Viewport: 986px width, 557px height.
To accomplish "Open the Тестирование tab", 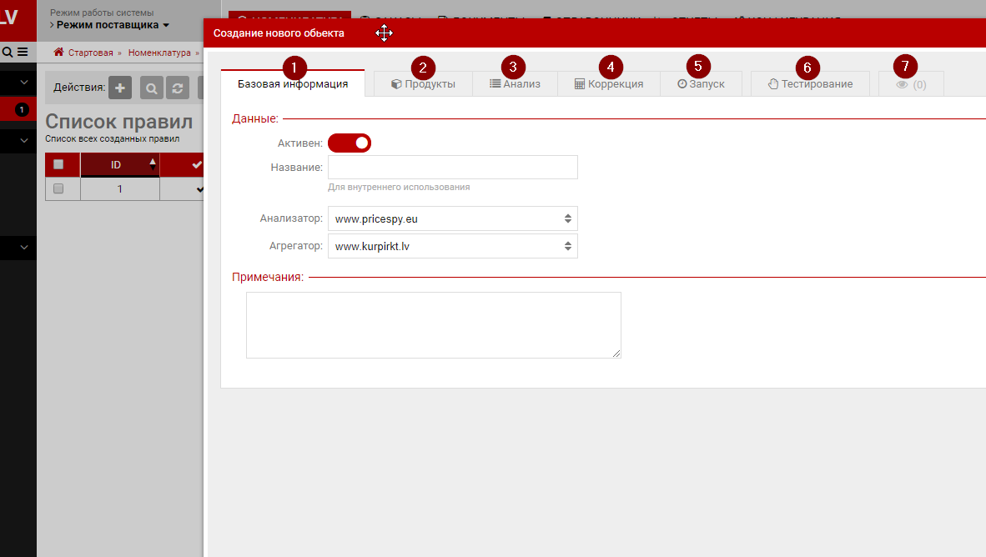I will pos(810,84).
